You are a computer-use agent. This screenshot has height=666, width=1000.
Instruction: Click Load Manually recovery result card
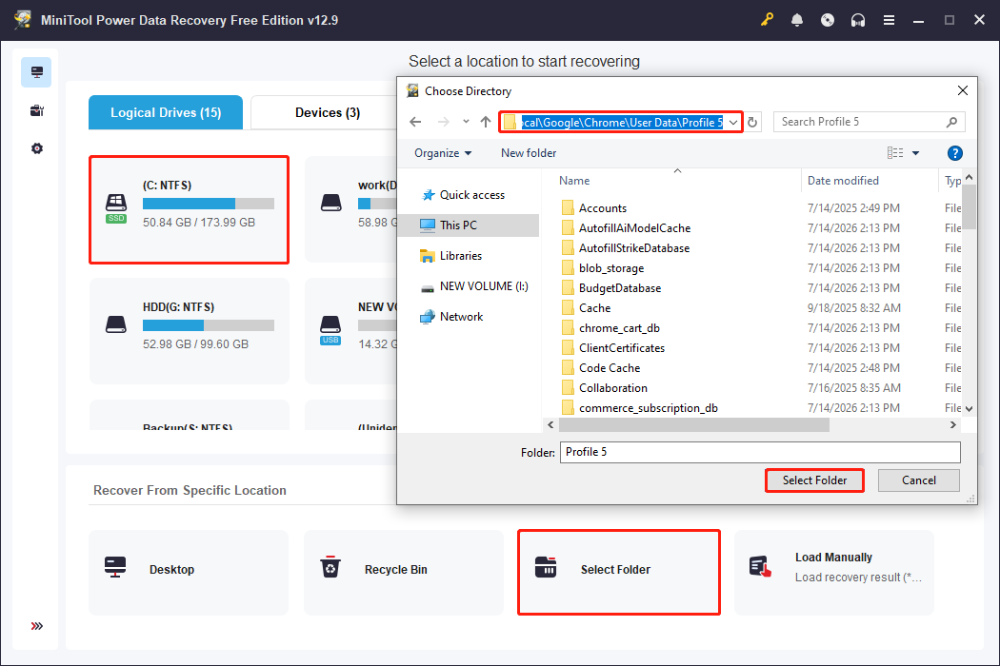coord(834,573)
